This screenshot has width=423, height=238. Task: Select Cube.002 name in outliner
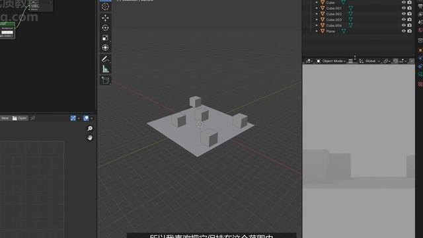[x=334, y=14]
